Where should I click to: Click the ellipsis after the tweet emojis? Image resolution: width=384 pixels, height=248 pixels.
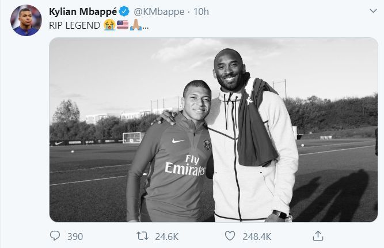[145, 26]
